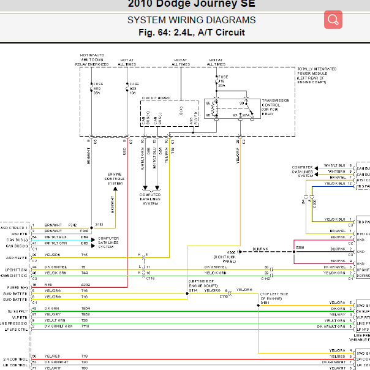370x370 pixels.
Task: Select left-side '2-4 CONTROL' pin label
Action: pyautogui.click(x=15, y=359)
